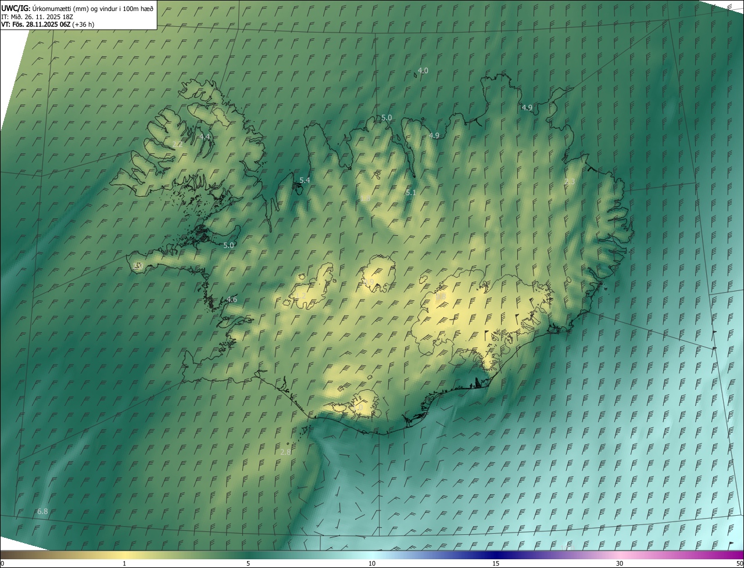Click the '50' tick on the color scale

(x=739, y=563)
